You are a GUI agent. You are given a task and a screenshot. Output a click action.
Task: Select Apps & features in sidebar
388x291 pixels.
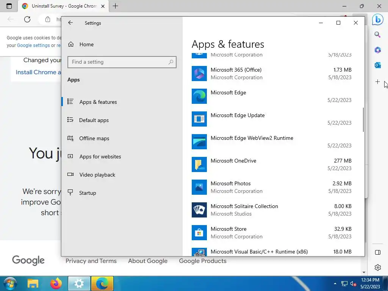(98, 102)
